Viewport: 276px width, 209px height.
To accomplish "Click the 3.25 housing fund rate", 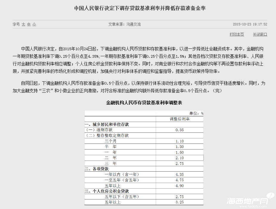I will 180,202.
